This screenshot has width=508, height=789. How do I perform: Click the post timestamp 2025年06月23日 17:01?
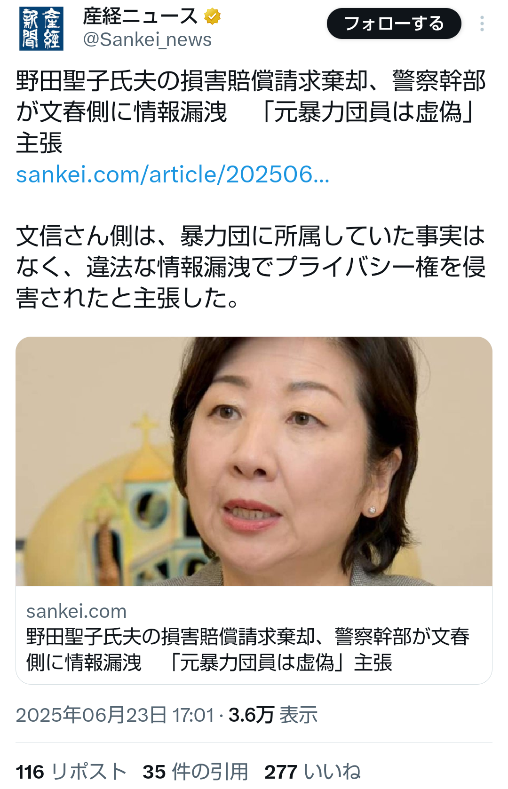point(115,715)
